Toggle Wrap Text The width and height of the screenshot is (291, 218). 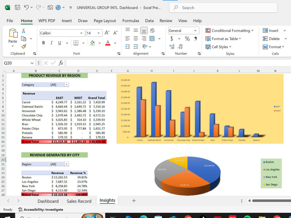[x=152, y=30]
